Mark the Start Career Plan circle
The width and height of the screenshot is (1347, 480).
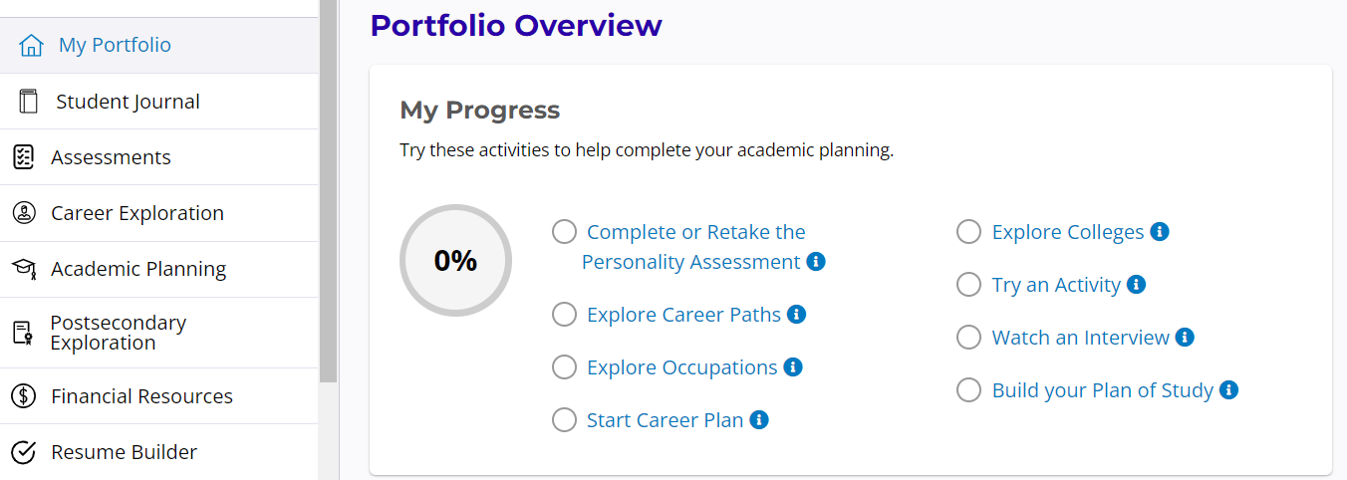point(564,420)
